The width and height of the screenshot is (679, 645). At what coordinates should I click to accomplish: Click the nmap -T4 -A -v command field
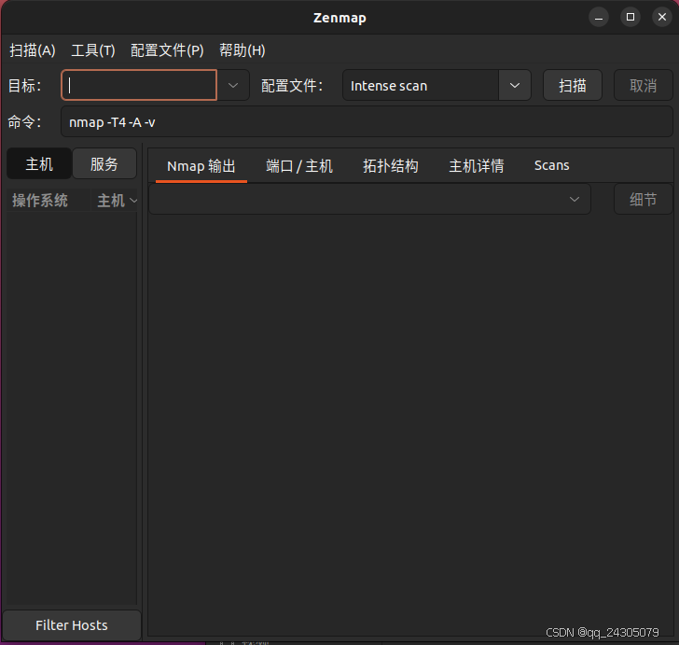pyautogui.click(x=367, y=121)
